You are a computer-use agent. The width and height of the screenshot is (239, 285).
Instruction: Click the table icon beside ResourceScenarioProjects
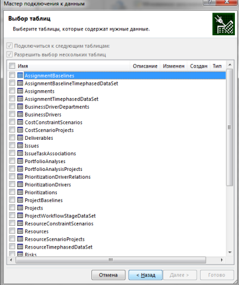click(20, 239)
